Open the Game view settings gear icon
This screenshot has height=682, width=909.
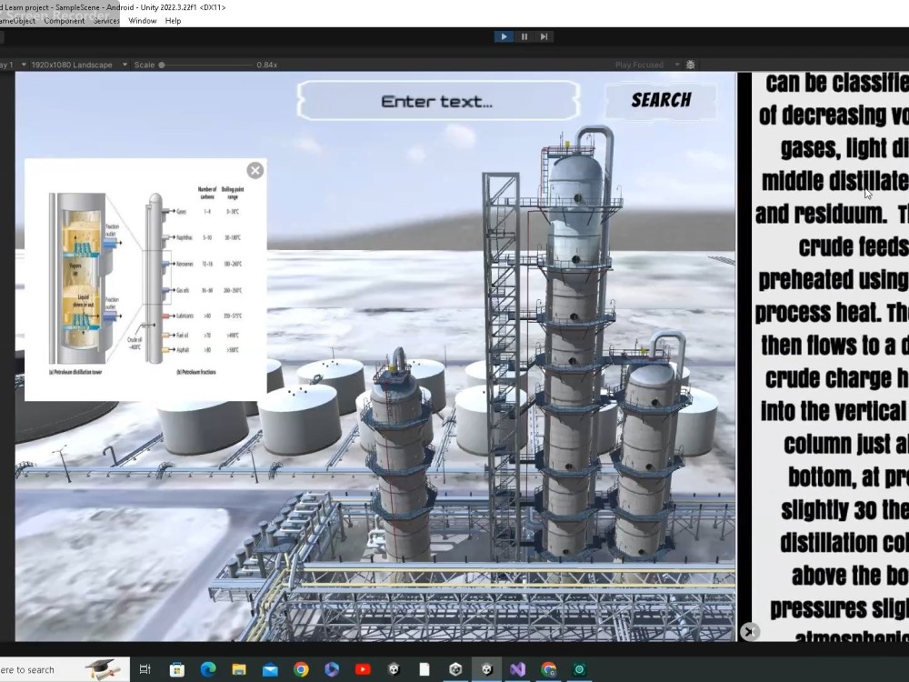689,65
